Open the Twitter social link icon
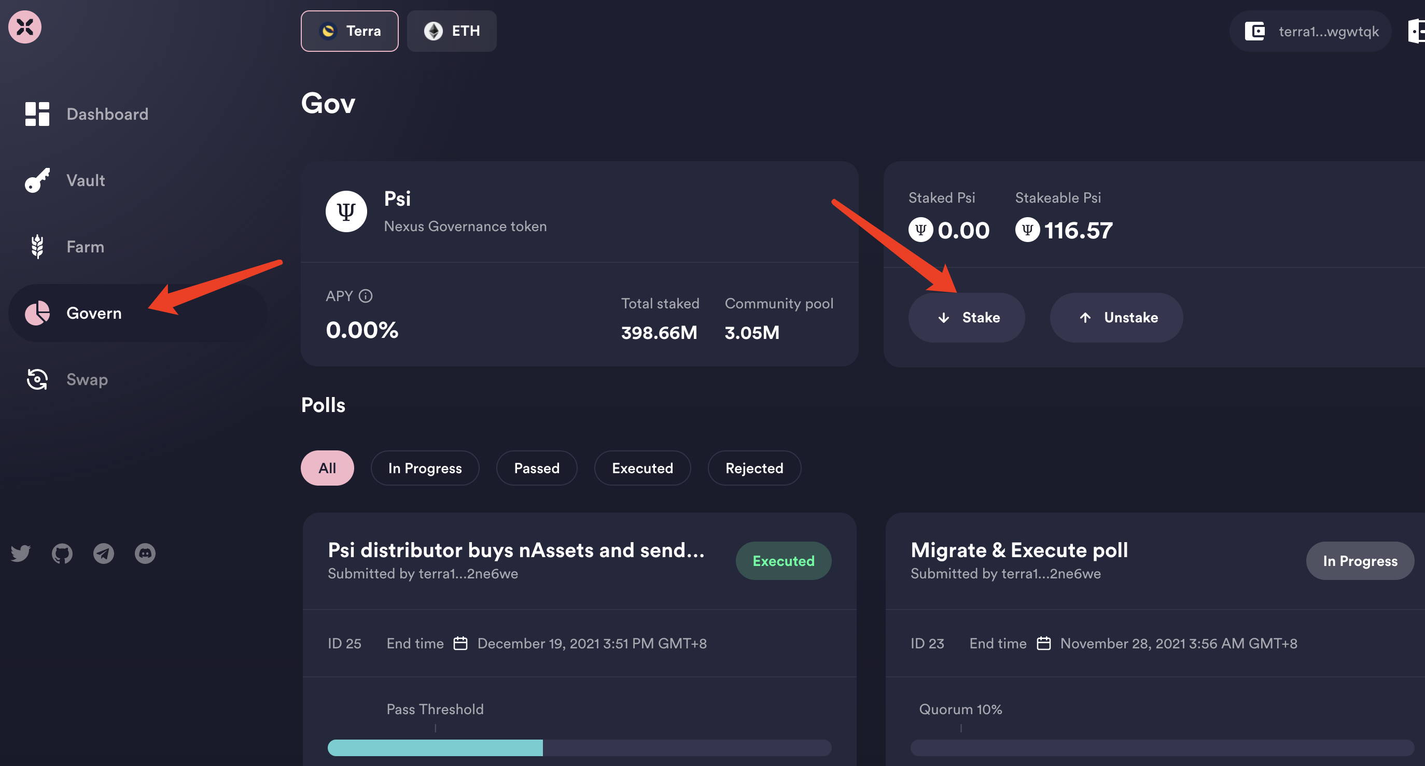 (20, 553)
